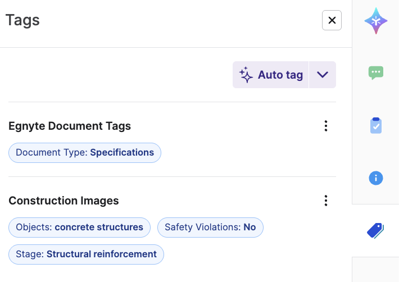399x282 pixels.
Task: Open the Auto tag dropdown arrow
Action: click(x=323, y=75)
